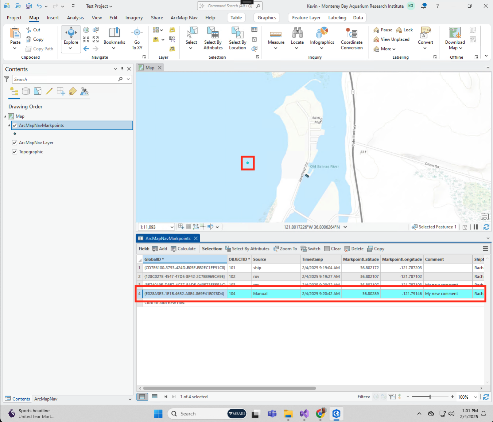This screenshot has width=493, height=422.
Task: Click Clear selection in table toolbar
Action: [x=332, y=249]
